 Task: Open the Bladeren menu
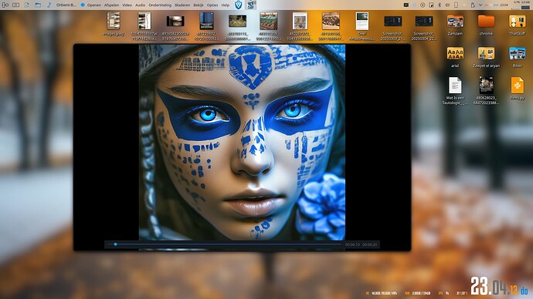coord(182,5)
